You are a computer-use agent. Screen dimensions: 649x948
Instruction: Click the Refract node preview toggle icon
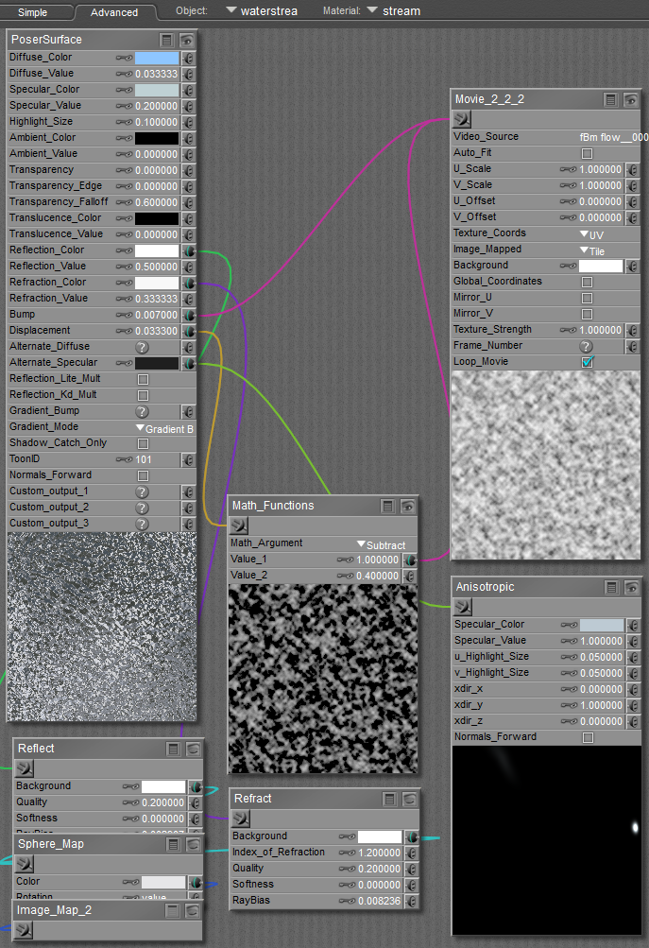[x=408, y=799]
